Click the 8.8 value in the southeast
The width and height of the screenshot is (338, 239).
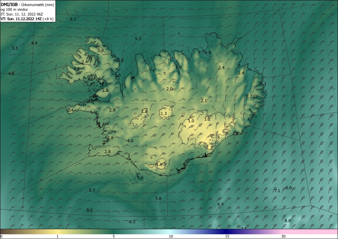coord(288,221)
